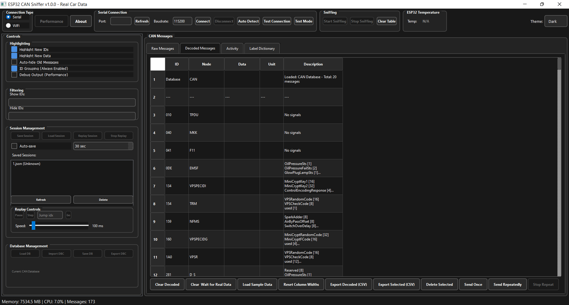Run Test Connection for the serial link
This screenshot has width=569, height=305.
pyautogui.click(x=276, y=21)
